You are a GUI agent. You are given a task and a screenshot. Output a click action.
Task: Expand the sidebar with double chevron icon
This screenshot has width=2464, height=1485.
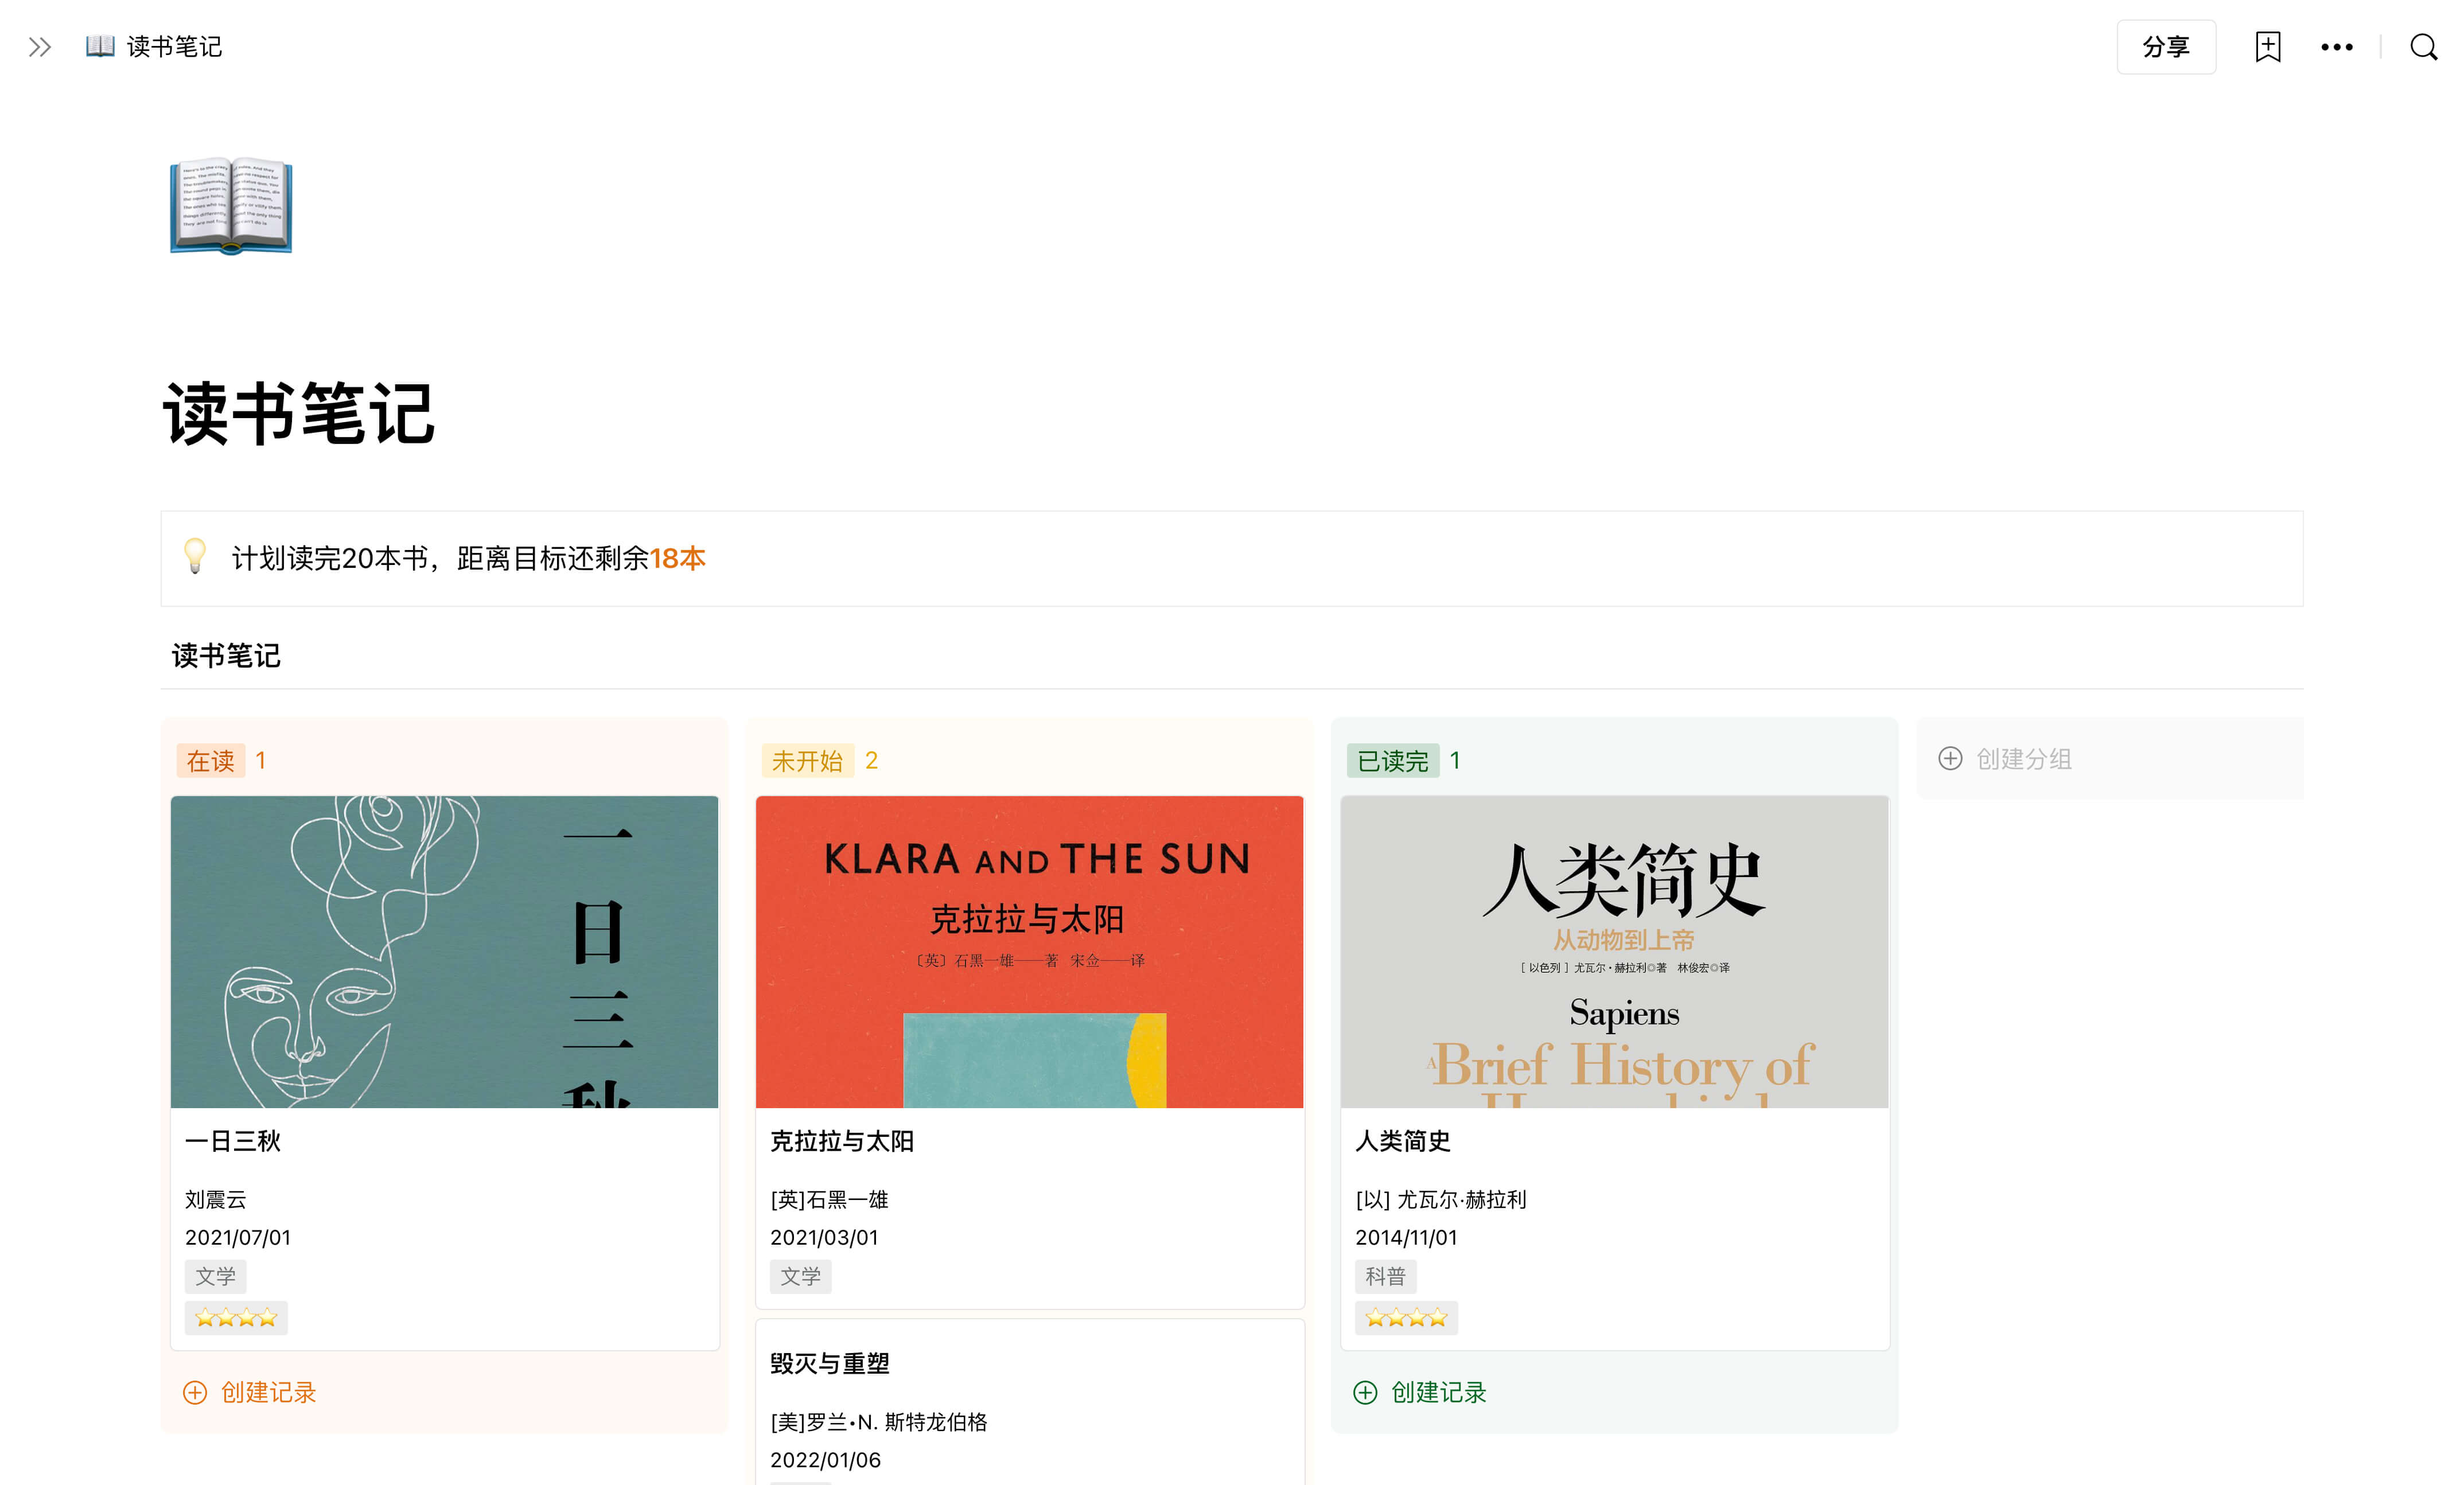click(x=40, y=47)
